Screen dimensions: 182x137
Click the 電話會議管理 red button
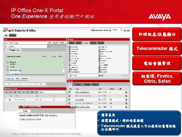(157, 63)
